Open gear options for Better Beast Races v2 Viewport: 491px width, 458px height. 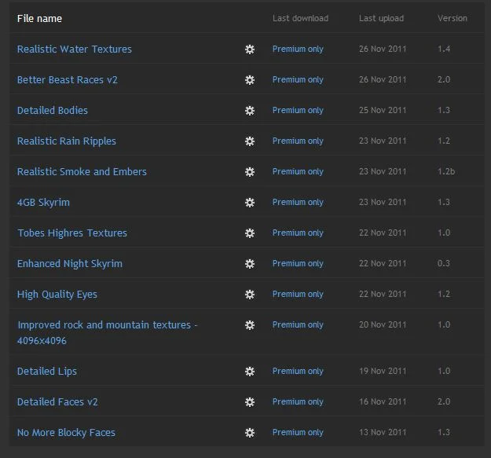point(250,80)
